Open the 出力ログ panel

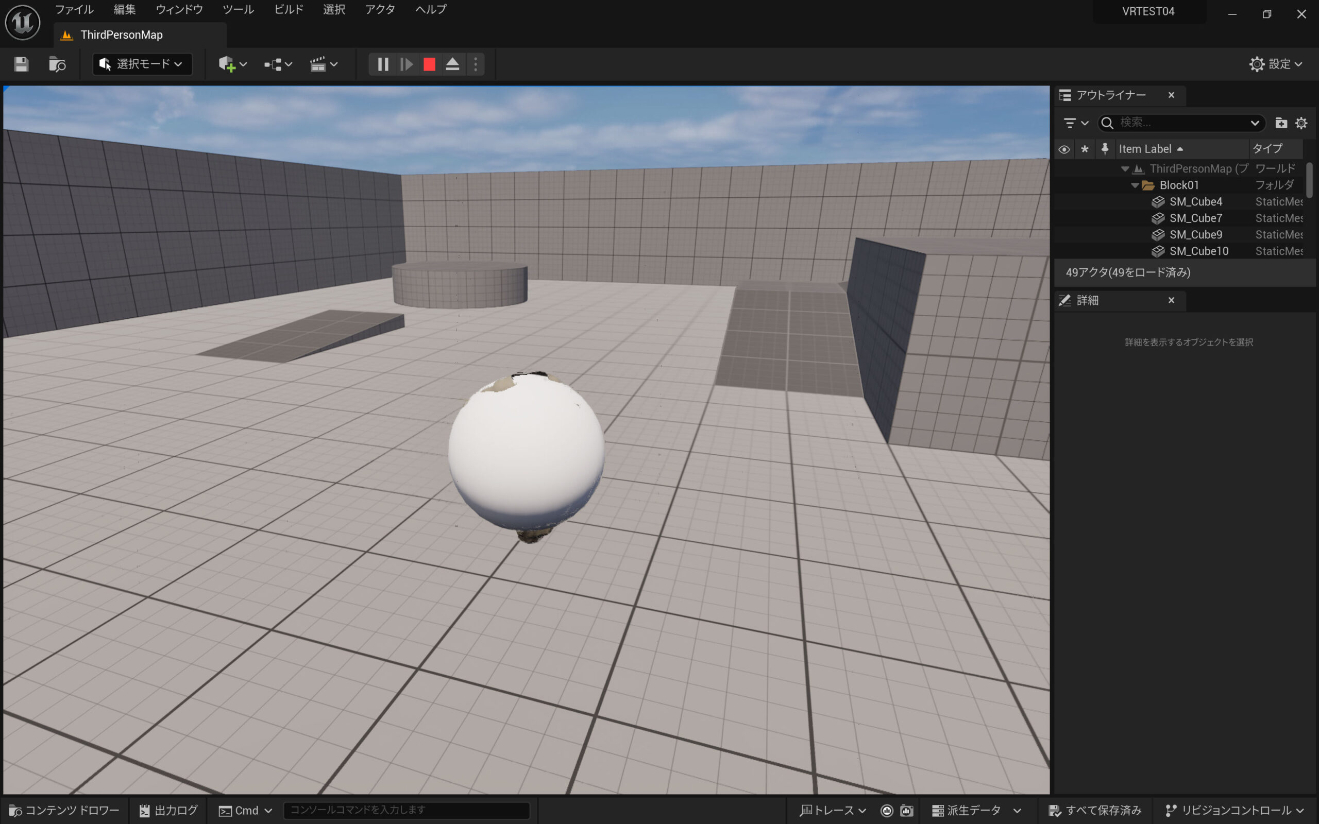[168, 811]
